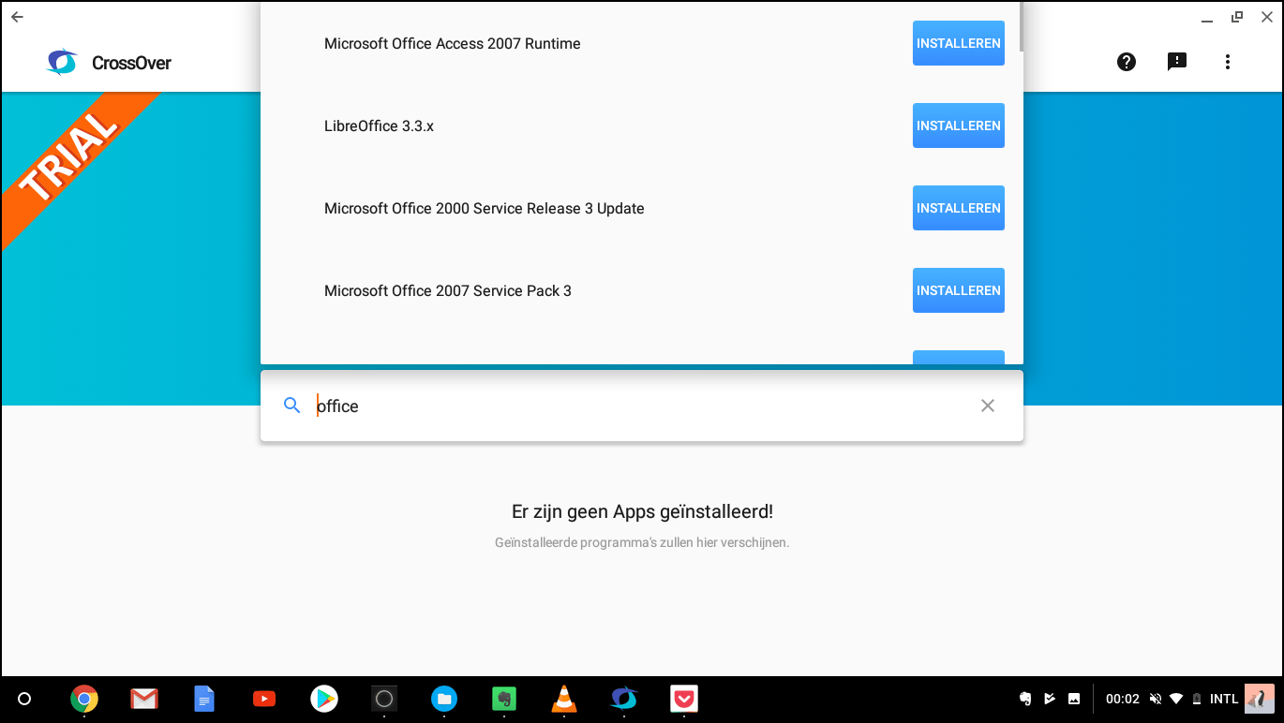Click the image notification tray icon
Viewport: 1284px width, 723px height.
(1074, 699)
